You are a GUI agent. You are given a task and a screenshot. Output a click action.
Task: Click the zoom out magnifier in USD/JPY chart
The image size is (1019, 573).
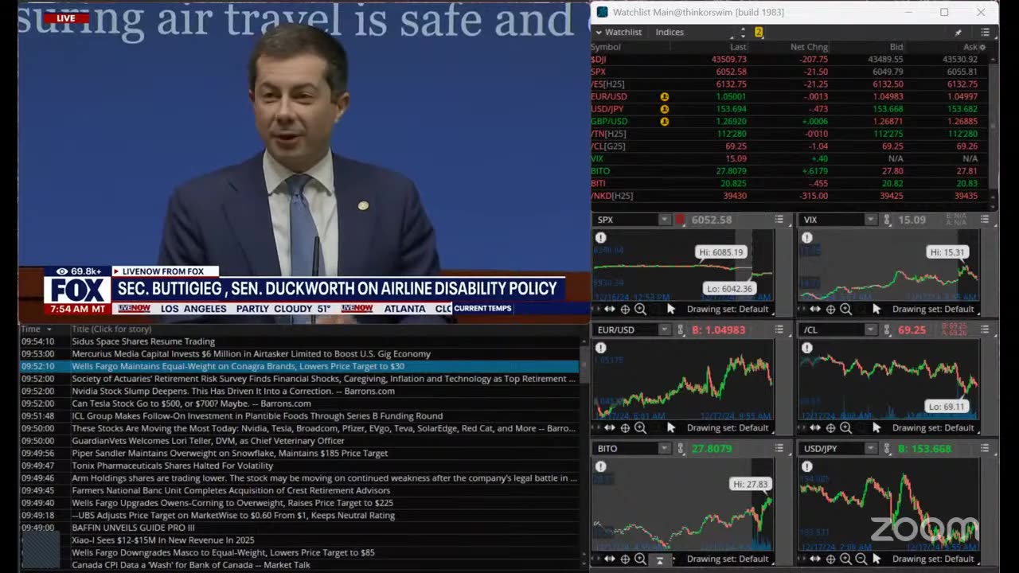tap(861, 559)
